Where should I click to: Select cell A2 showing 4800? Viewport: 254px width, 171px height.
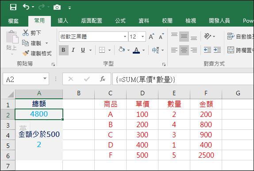[39, 114]
